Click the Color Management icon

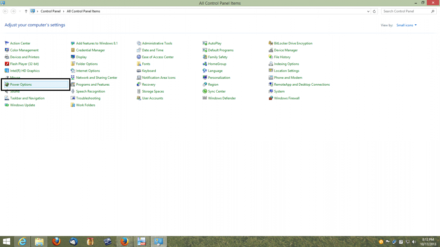coord(7,50)
